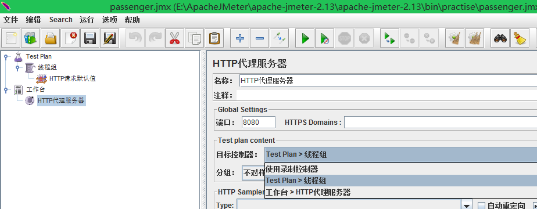537x209 pixels.
Task: Click the 端口 port field 8080
Action: (259, 122)
